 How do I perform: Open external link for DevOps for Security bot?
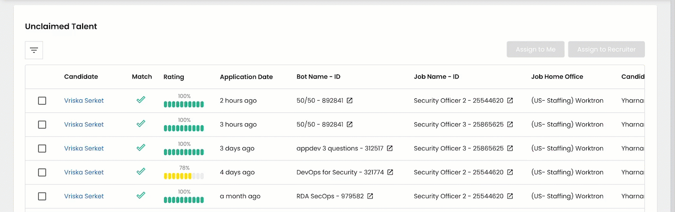tap(390, 172)
